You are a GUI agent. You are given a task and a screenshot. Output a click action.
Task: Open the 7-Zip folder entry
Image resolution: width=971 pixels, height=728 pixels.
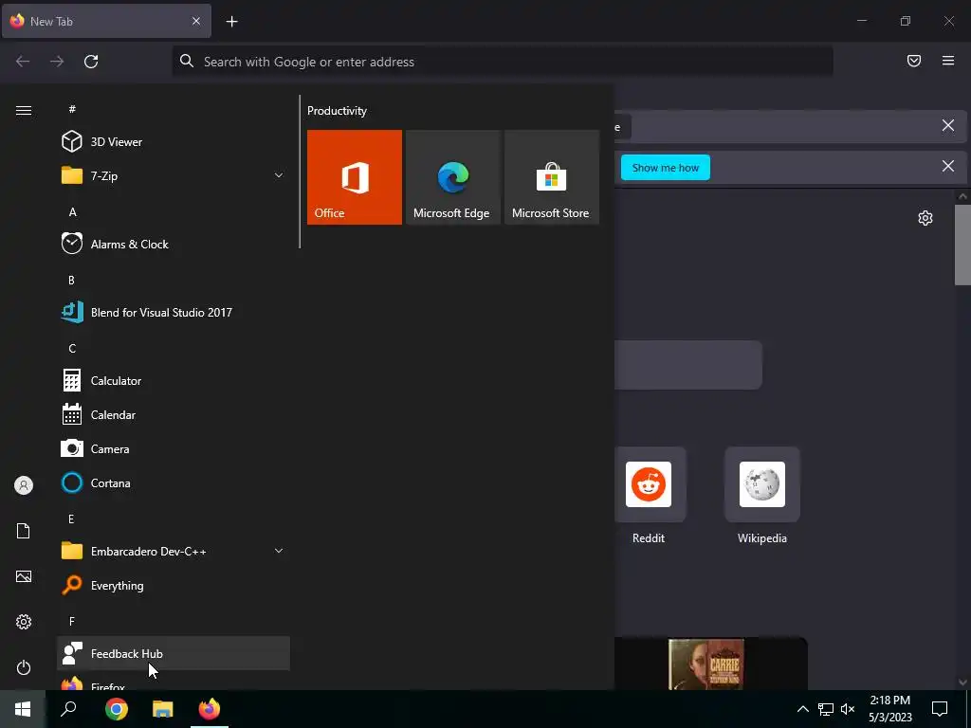click(174, 175)
